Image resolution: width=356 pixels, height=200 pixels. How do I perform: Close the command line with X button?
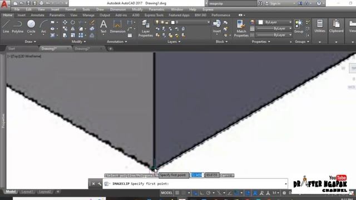point(93,184)
